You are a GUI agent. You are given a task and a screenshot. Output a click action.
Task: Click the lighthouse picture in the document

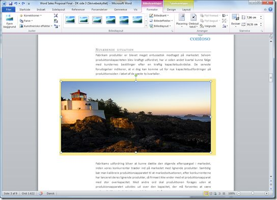[136, 117]
